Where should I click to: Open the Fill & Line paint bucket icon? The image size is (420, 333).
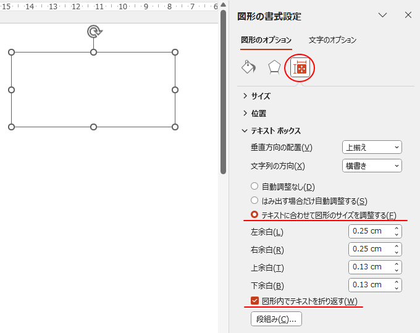pyautogui.click(x=248, y=67)
